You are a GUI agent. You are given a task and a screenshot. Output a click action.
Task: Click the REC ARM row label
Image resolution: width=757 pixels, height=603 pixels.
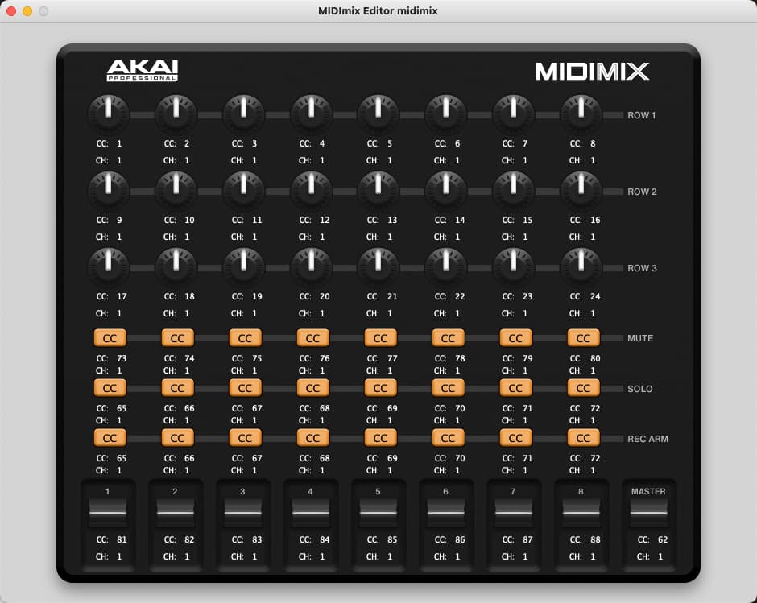pos(648,439)
